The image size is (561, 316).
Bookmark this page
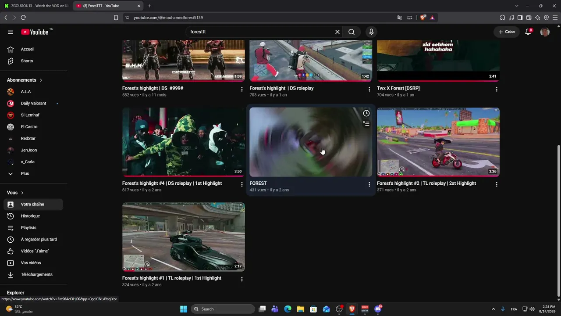click(x=116, y=18)
